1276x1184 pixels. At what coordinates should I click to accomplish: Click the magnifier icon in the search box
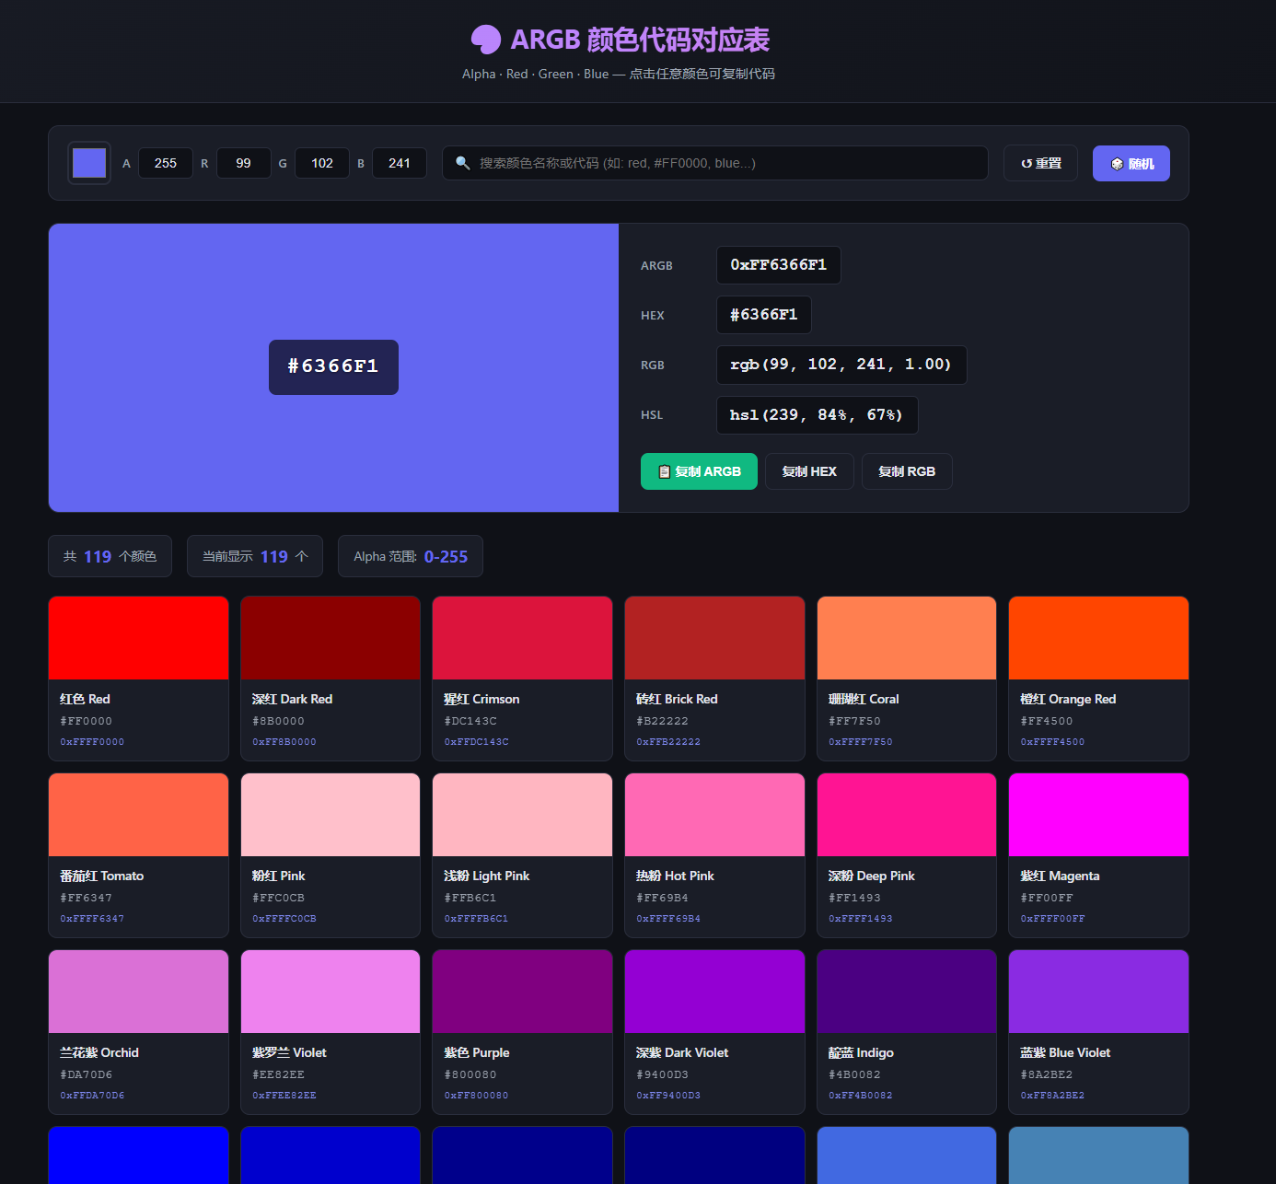(x=463, y=163)
